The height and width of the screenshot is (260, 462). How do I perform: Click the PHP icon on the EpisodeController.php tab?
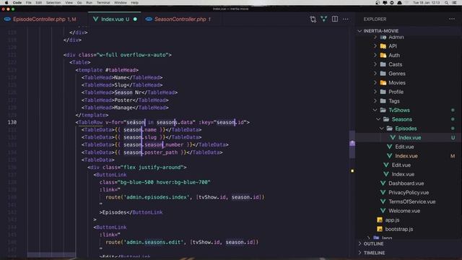click(x=7, y=19)
